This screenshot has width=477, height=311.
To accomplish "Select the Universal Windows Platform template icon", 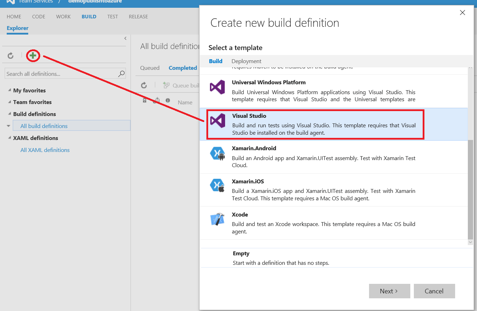I will pos(217,87).
